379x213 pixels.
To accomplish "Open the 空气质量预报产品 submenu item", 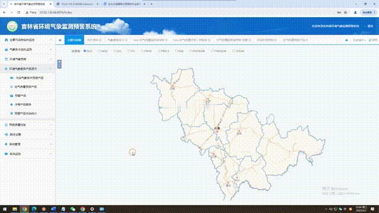I will click(25, 87).
